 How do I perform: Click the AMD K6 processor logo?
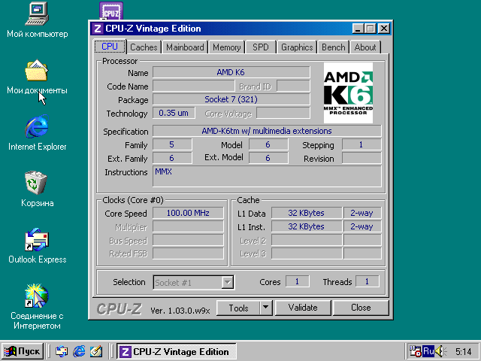click(x=348, y=93)
